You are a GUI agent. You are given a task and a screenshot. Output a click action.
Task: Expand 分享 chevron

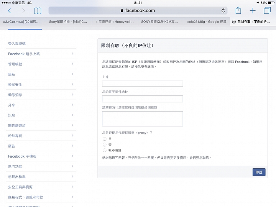tap(72, 105)
